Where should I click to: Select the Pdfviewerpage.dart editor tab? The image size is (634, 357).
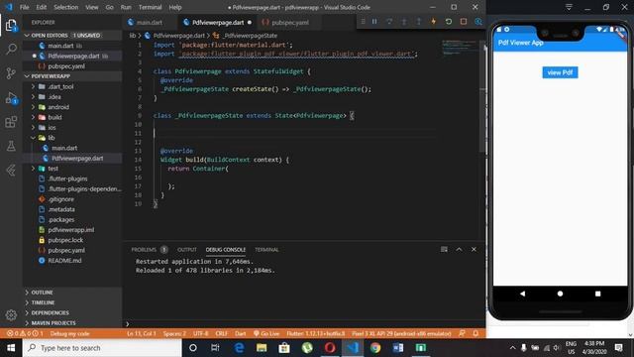tap(217, 22)
